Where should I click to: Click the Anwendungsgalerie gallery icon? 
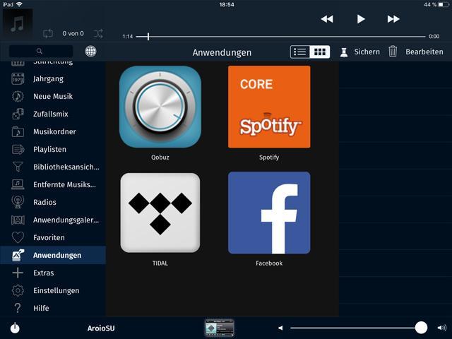pos(18,220)
